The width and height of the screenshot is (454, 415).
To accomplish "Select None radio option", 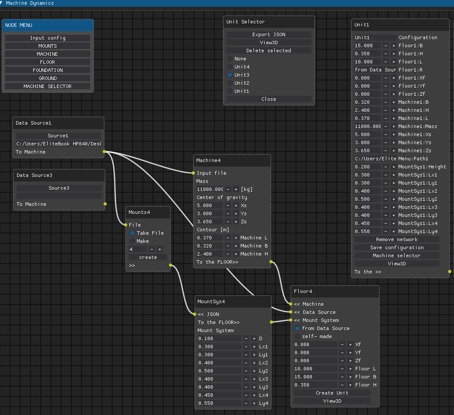I will tap(230, 59).
